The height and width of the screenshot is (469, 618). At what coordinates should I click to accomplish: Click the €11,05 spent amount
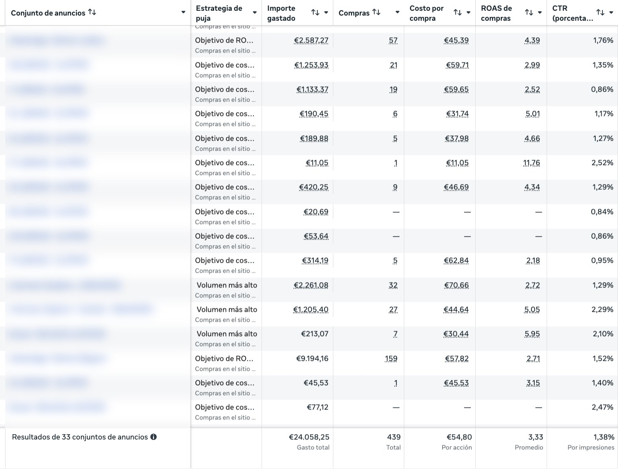[317, 163]
